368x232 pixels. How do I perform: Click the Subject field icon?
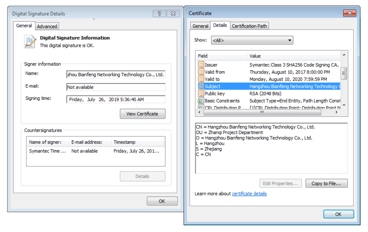click(201, 86)
